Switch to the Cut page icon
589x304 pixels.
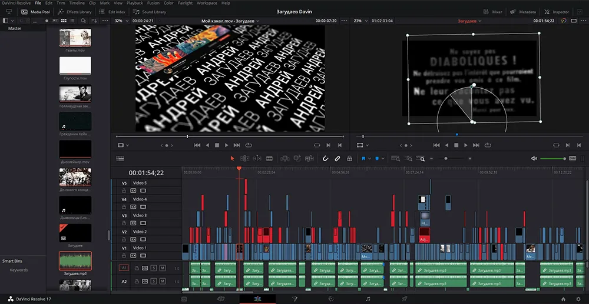pyautogui.click(x=221, y=299)
